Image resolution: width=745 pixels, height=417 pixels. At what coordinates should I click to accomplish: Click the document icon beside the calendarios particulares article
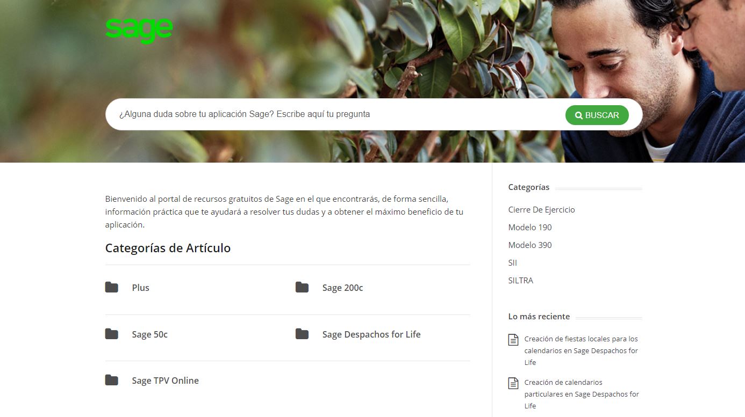point(513,383)
